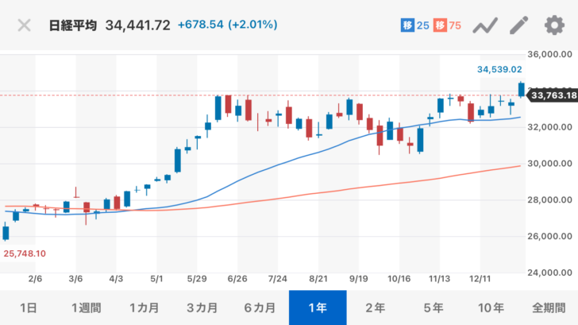Switch chart to 2年 range
The width and height of the screenshot is (578, 325).
(376, 308)
